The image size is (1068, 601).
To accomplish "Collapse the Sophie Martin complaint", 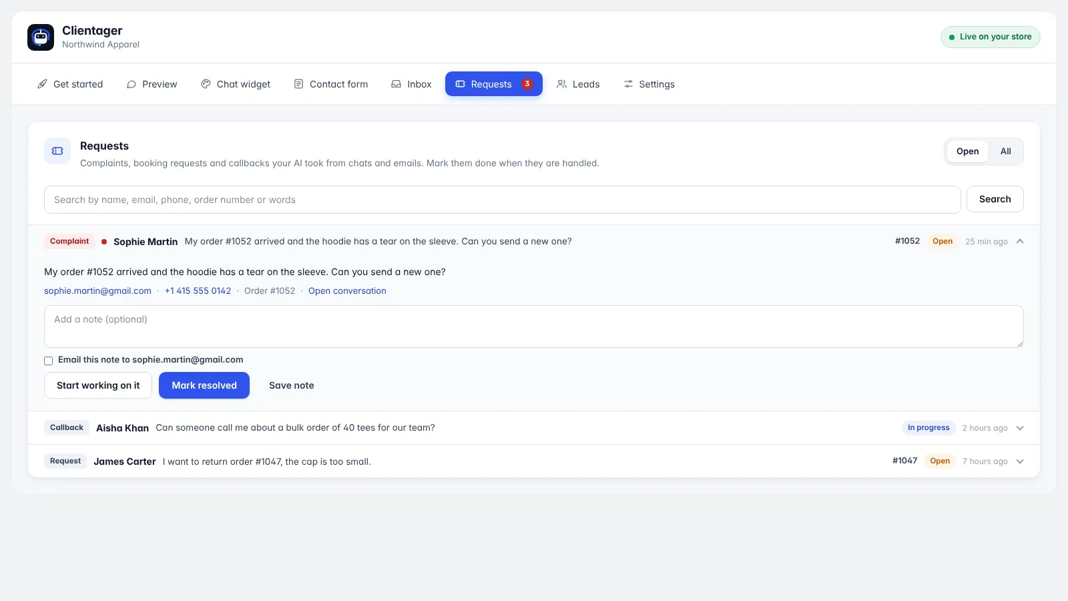I will (1020, 242).
